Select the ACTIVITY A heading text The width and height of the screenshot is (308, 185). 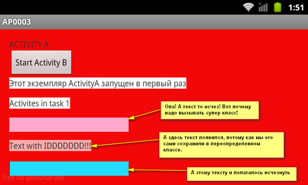pyautogui.click(x=29, y=44)
